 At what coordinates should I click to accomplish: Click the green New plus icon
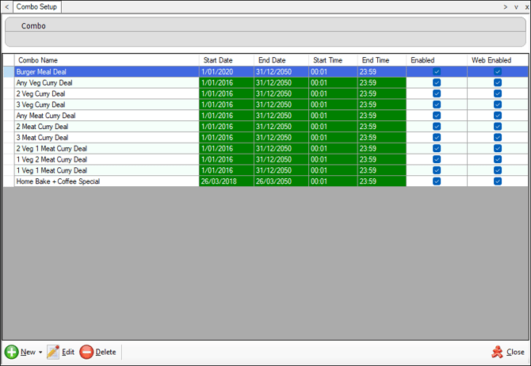pyautogui.click(x=11, y=352)
